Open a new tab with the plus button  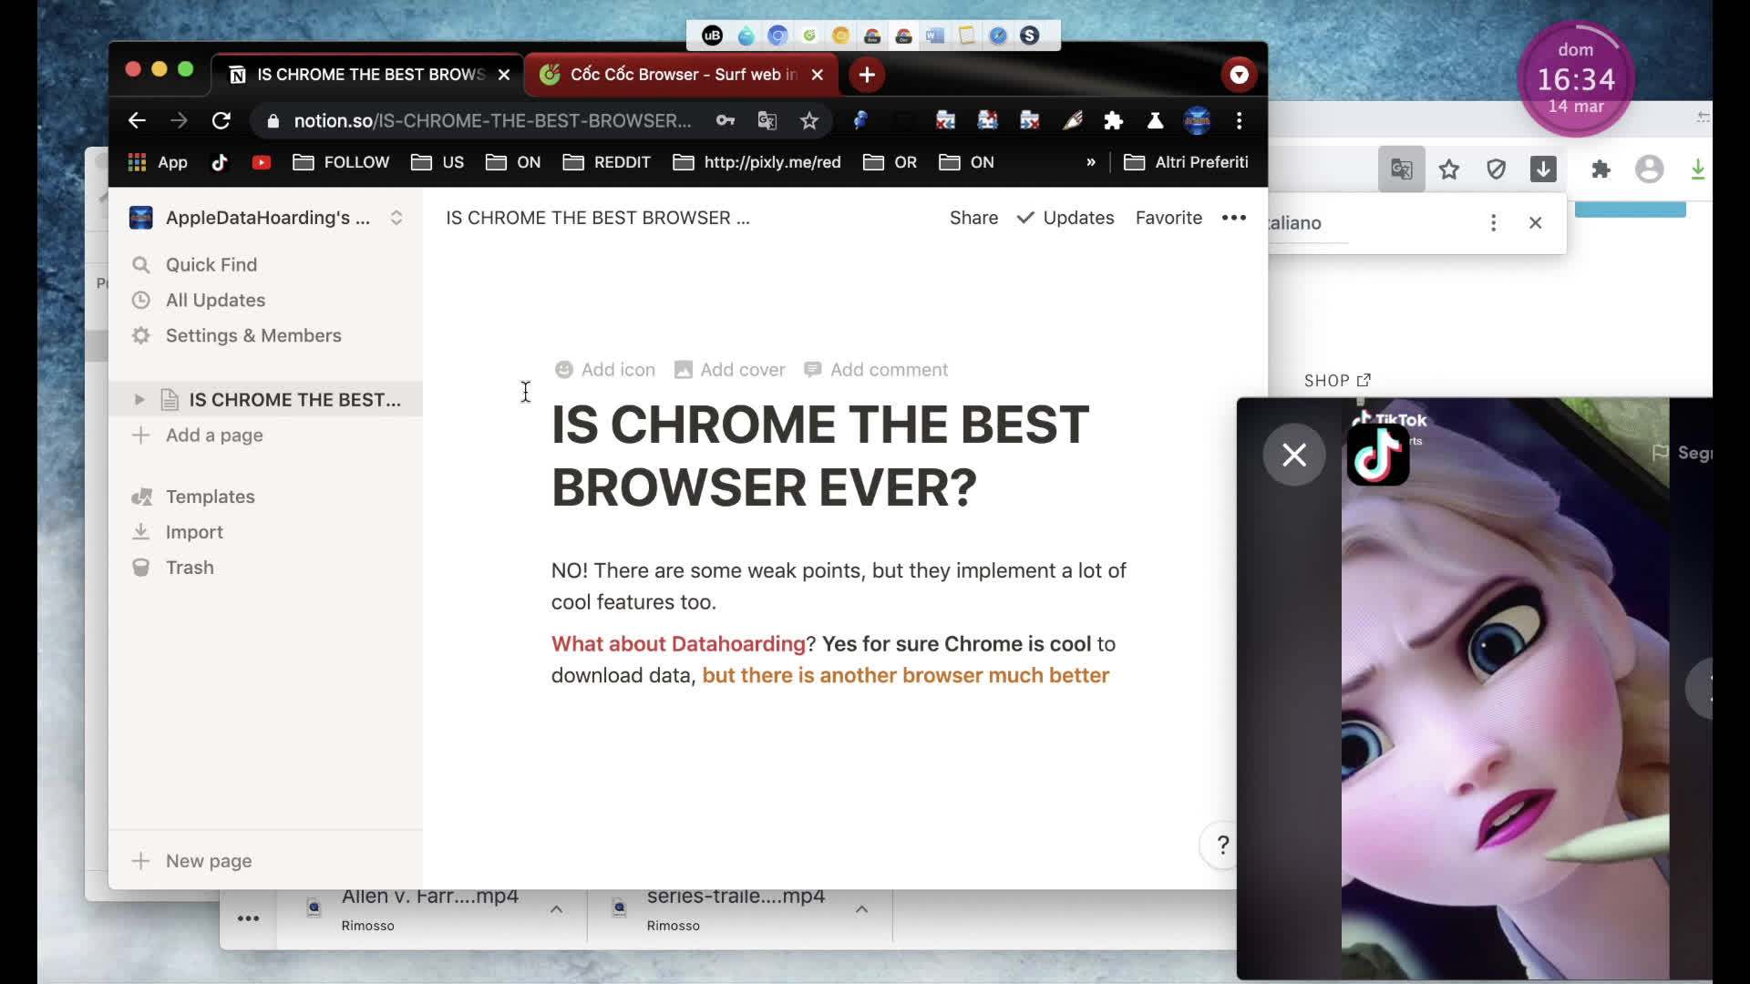click(x=867, y=75)
